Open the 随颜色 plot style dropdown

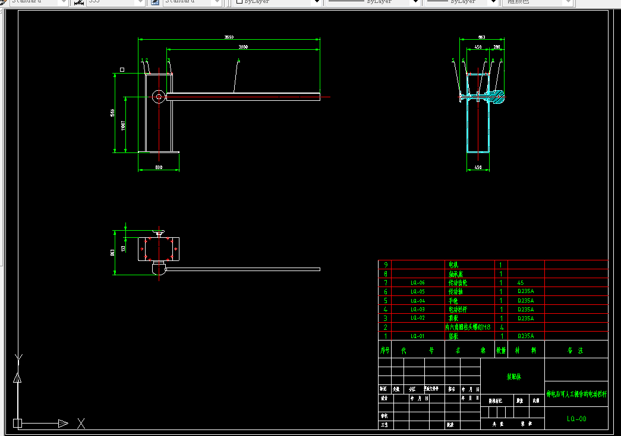pos(537,2)
